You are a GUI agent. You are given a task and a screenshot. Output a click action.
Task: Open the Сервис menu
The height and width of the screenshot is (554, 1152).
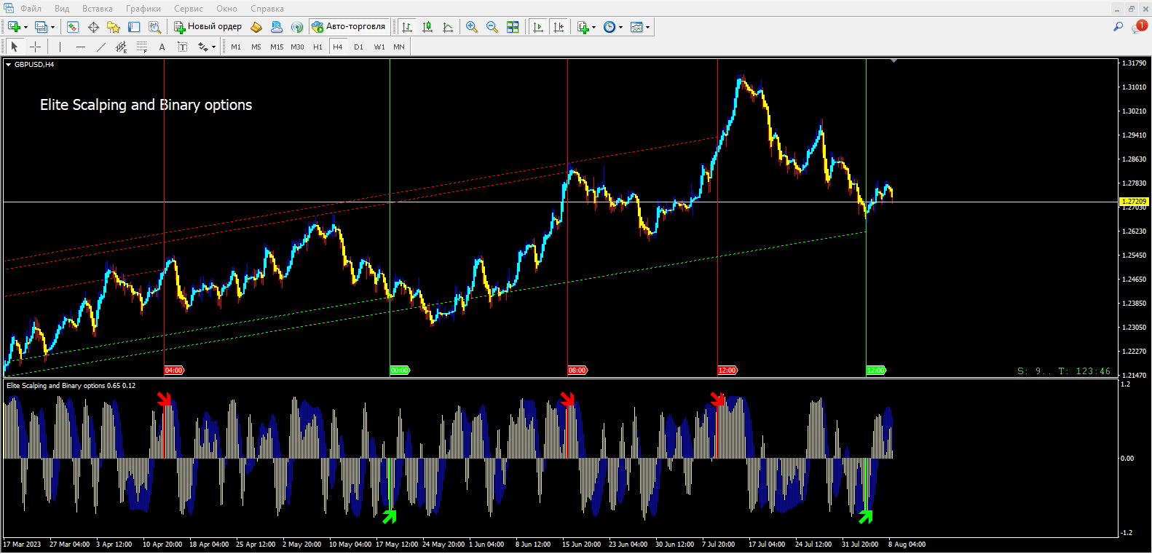(188, 9)
